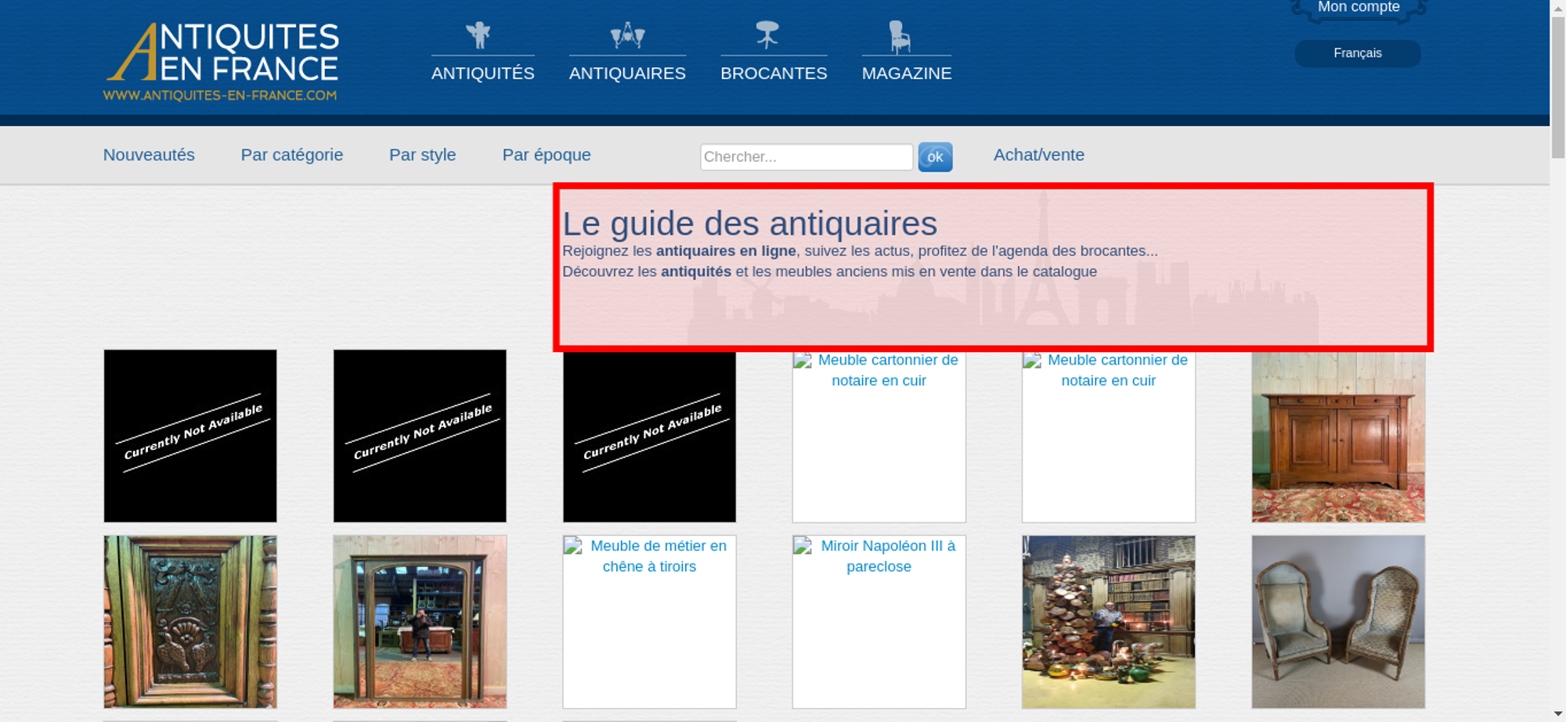The image size is (1566, 722).
Task: Open Mon compte account link
Action: click(1358, 8)
